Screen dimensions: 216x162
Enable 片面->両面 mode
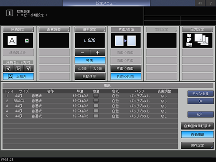126,68
